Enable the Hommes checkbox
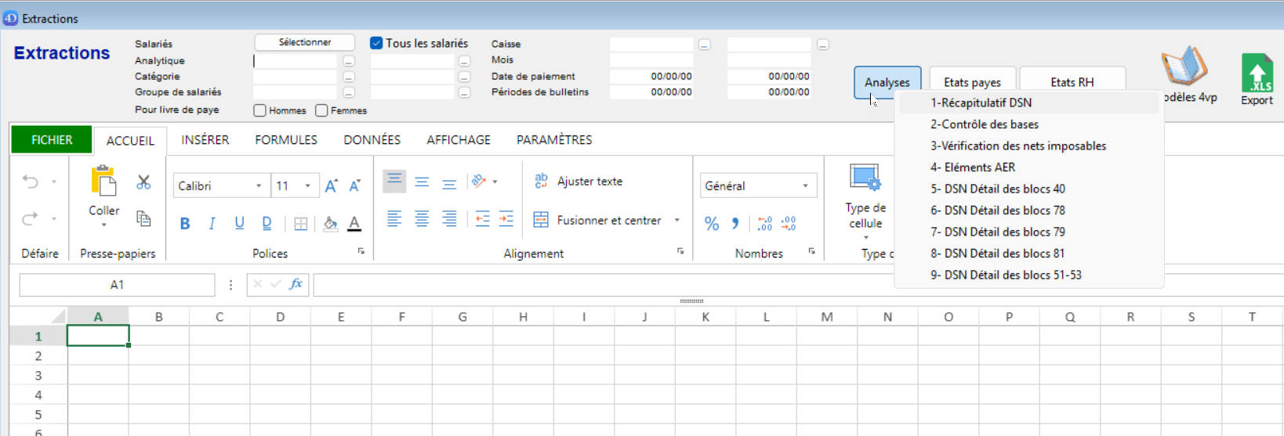This screenshot has width=1284, height=436. coord(260,110)
